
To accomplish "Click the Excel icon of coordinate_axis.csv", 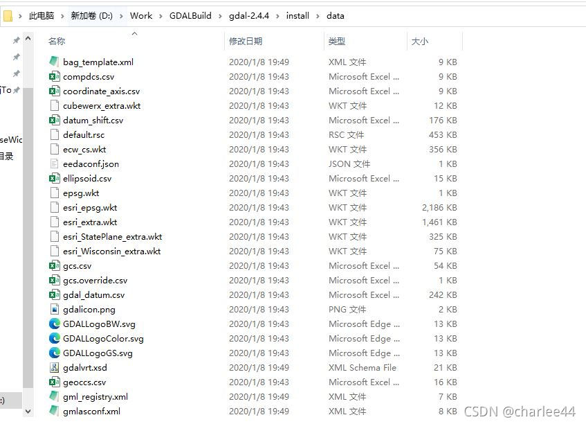I will point(54,91).
